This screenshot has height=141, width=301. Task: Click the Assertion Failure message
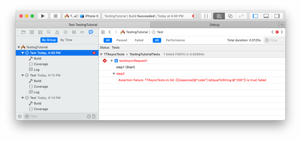tap(192, 80)
